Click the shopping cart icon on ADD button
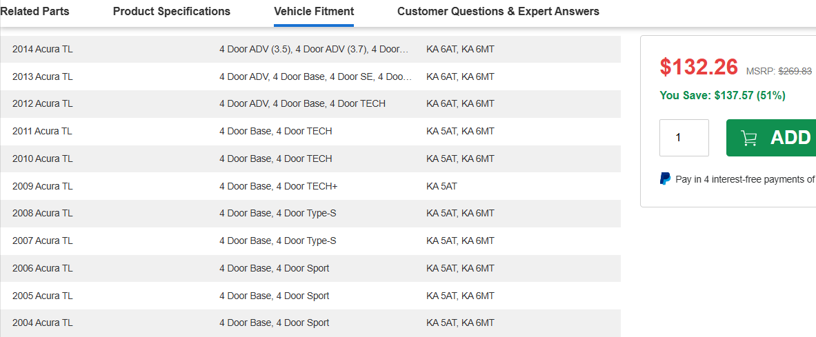Image resolution: width=816 pixels, height=337 pixels. [x=749, y=138]
